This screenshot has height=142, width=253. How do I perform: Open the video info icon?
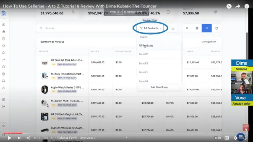[x=247, y=6]
